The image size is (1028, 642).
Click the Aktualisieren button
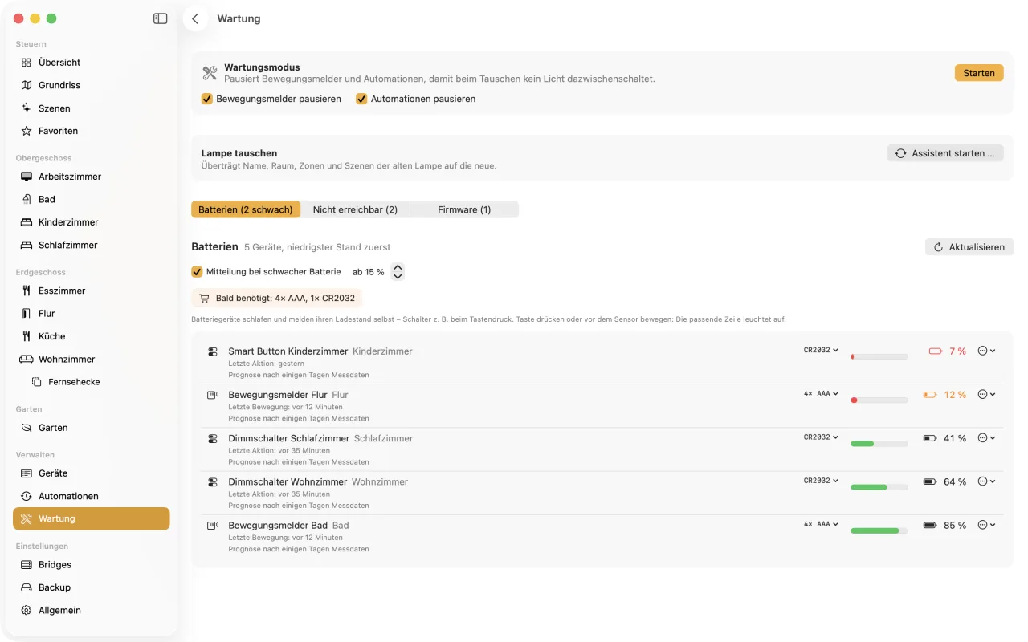tap(969, 247)
